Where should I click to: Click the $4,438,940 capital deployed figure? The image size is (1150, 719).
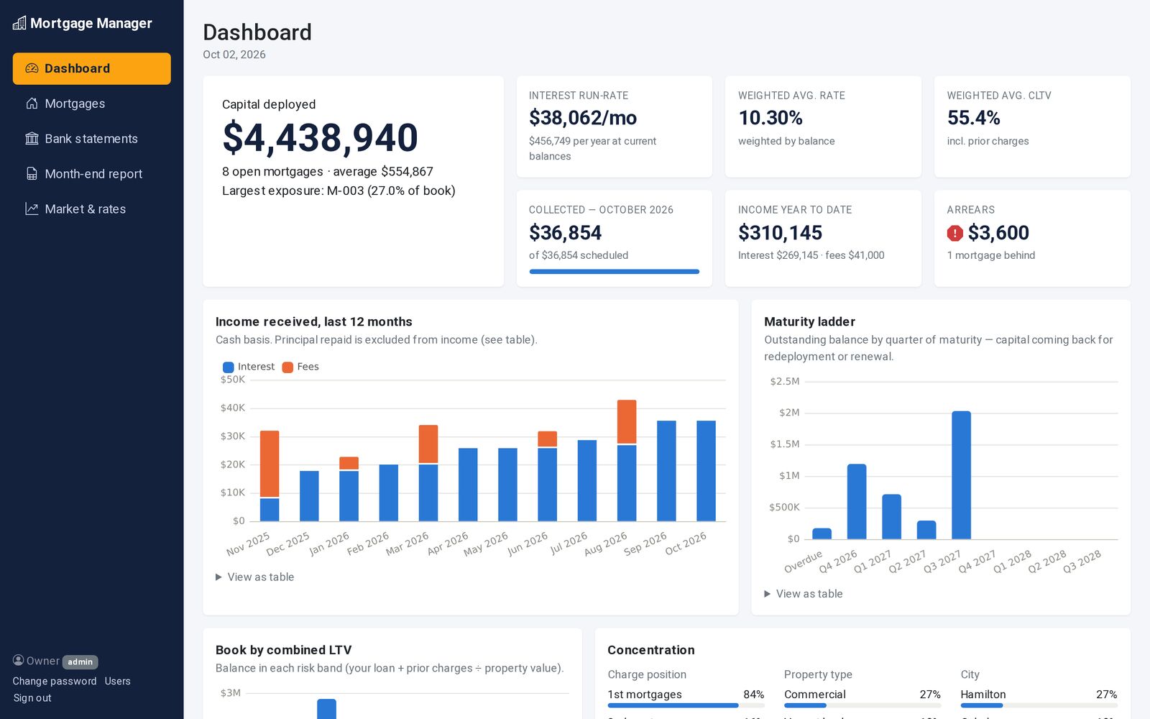(320, 137)
